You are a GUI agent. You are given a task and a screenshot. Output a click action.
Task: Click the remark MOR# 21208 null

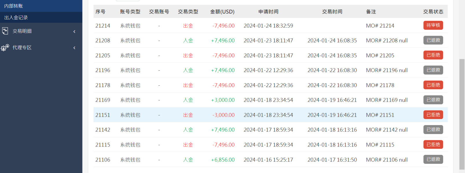coord(387,41)
